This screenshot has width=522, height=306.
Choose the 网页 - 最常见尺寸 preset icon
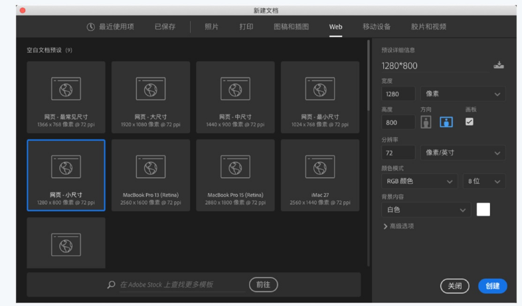[66, 88]
